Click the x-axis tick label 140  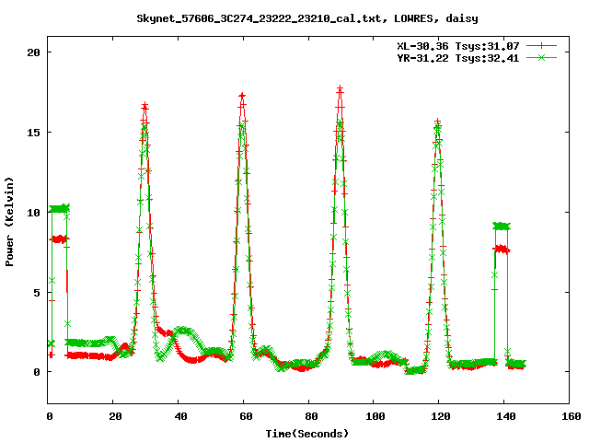point(506,416)
